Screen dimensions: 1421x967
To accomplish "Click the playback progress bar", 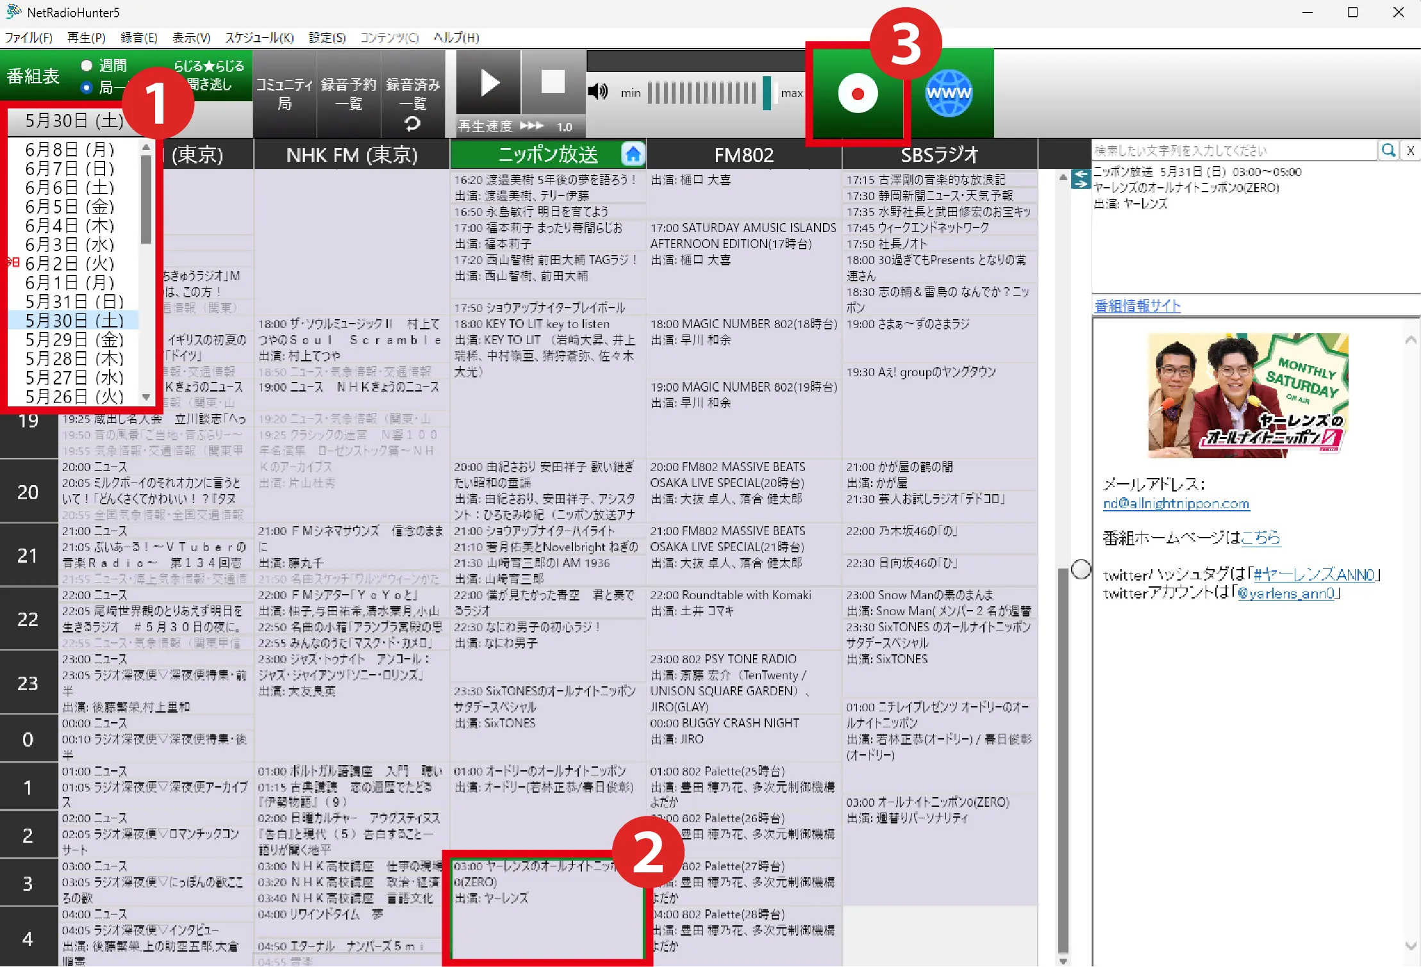I will click(x=696, y=61).
